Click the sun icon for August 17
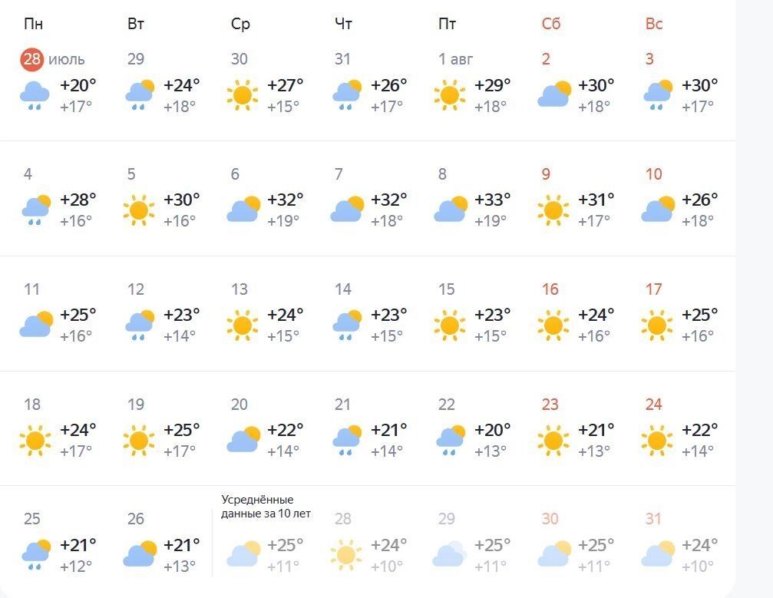773x598 pixels. pos(656,325)
